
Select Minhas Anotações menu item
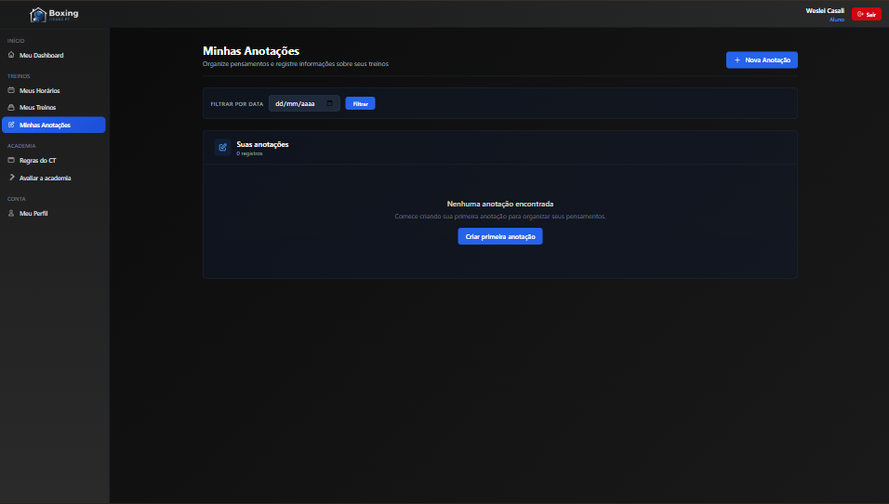click(54, 125)
